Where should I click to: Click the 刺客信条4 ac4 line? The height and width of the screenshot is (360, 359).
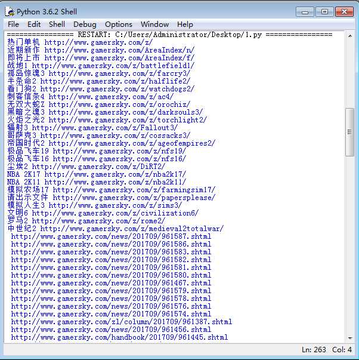(91, 97)
